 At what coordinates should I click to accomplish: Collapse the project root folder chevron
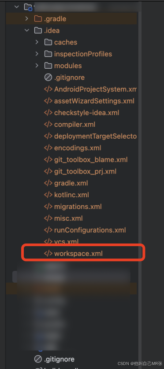(16, 7)
